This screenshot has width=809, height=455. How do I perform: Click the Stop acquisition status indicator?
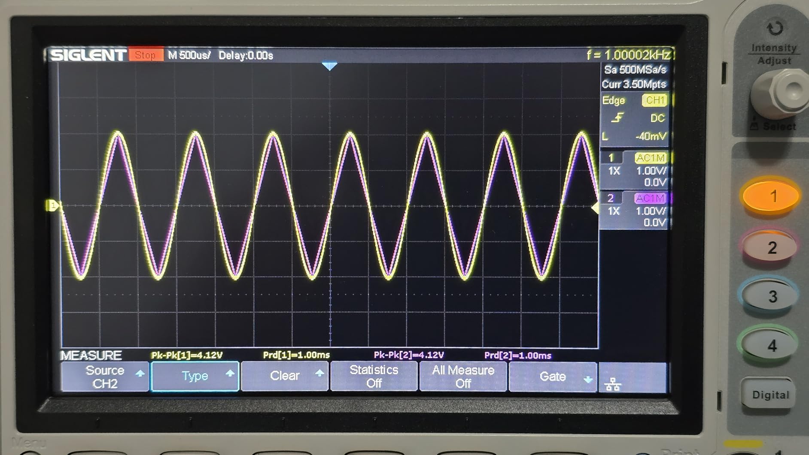145,55
